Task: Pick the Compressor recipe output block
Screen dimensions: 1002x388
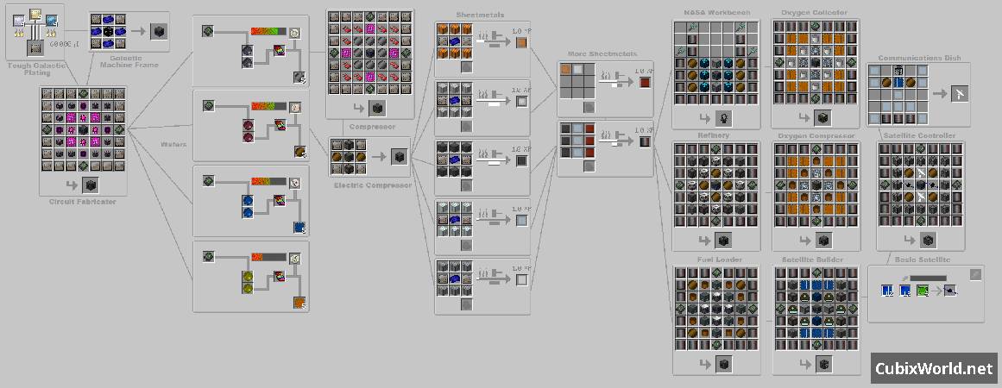Action: (x=377, y=108)
